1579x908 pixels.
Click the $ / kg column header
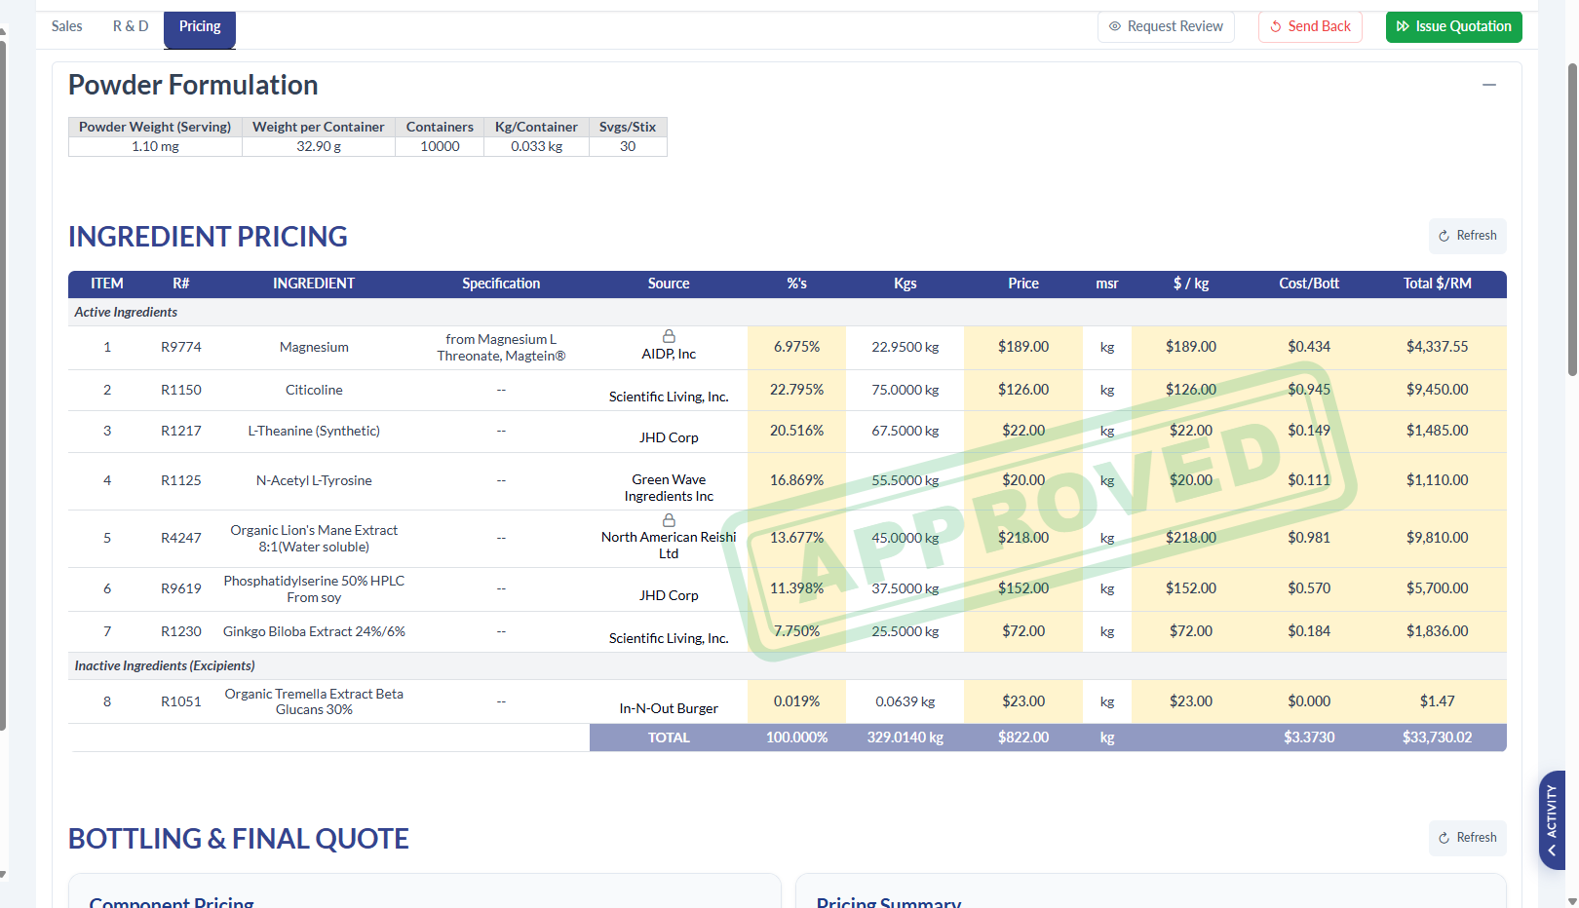(1191, 284)
